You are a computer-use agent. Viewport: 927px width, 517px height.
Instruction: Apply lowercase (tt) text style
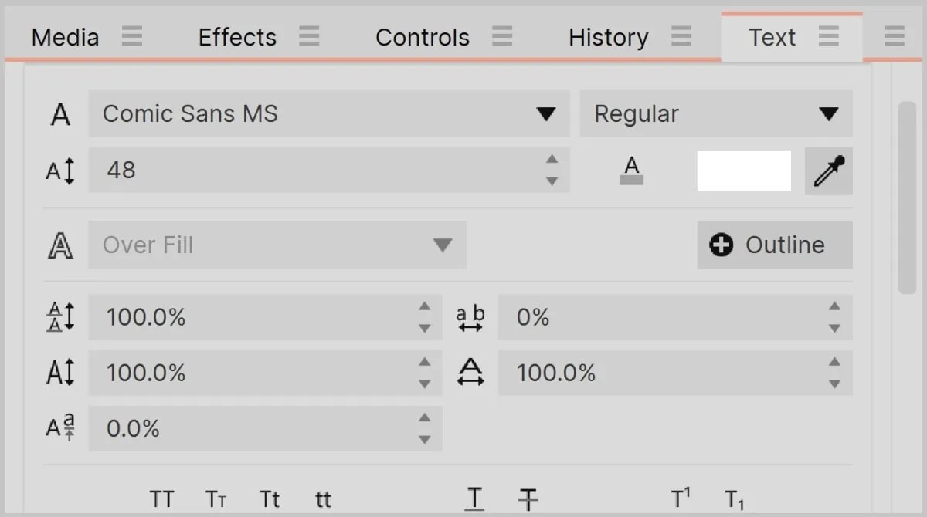coord(323,499)
